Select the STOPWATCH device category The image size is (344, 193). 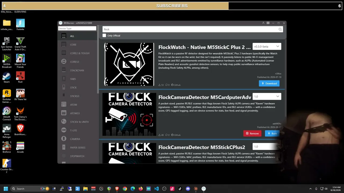pos(78,156)
